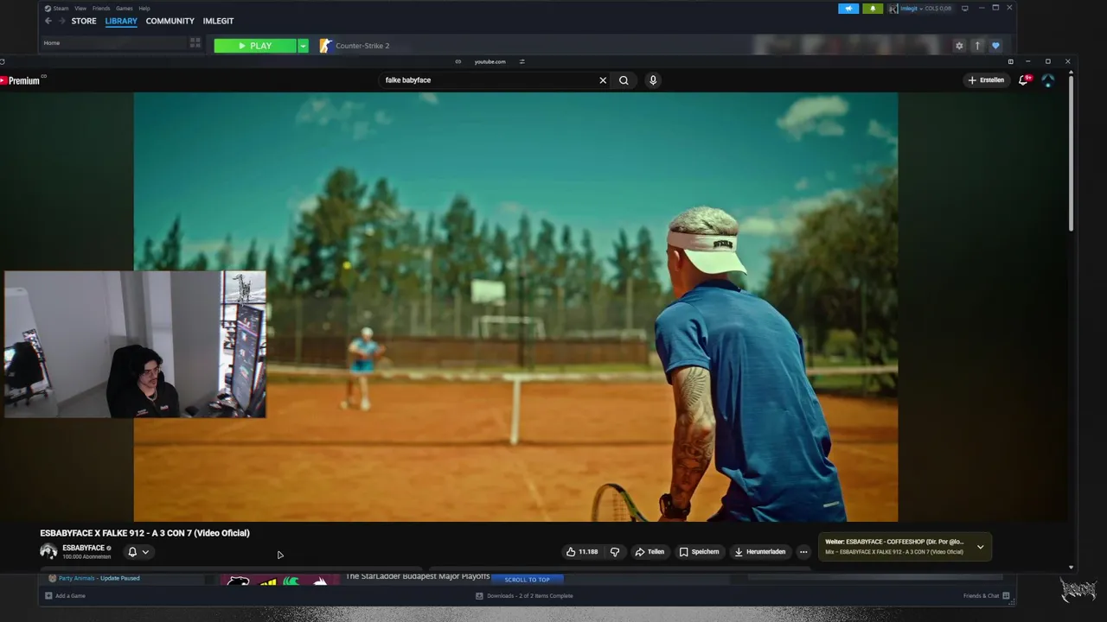Open the Games menu in Steam
Viewport: 1107px width, 622px height.
coord(125,9)
